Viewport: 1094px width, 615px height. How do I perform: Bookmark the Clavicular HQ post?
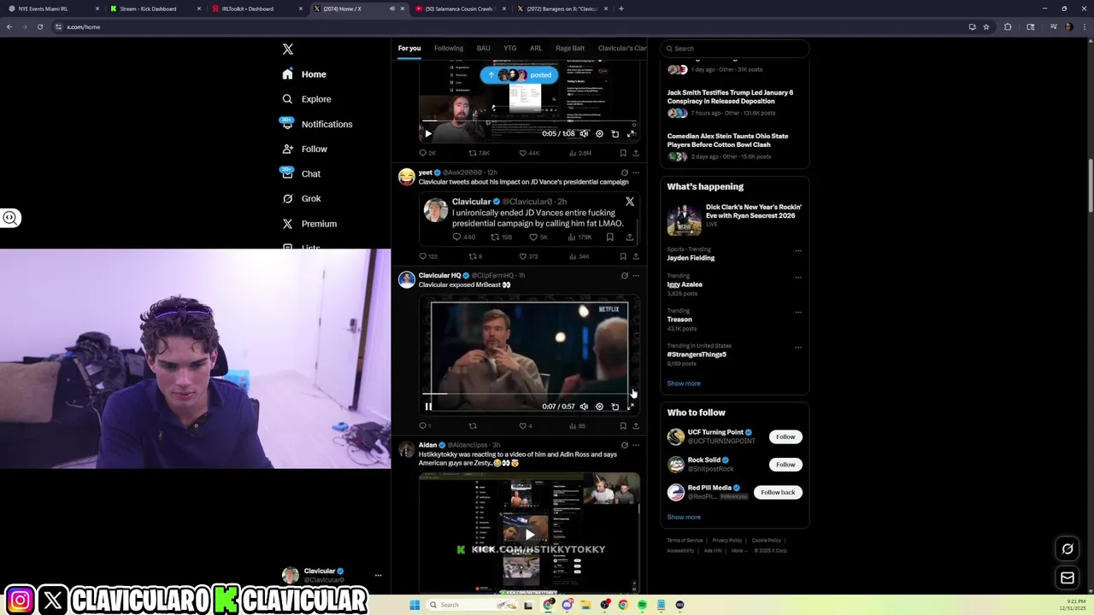(623, 425)
